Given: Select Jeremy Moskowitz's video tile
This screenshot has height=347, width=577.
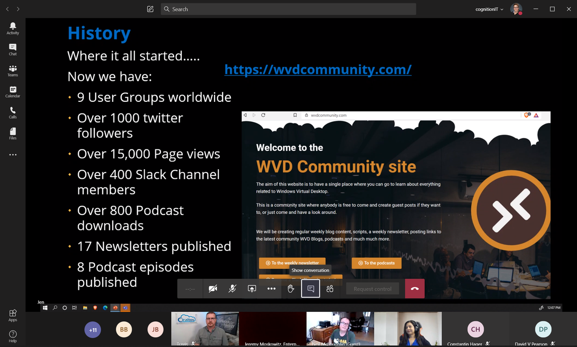Looking at the screenshot, I should pos(273,329).
